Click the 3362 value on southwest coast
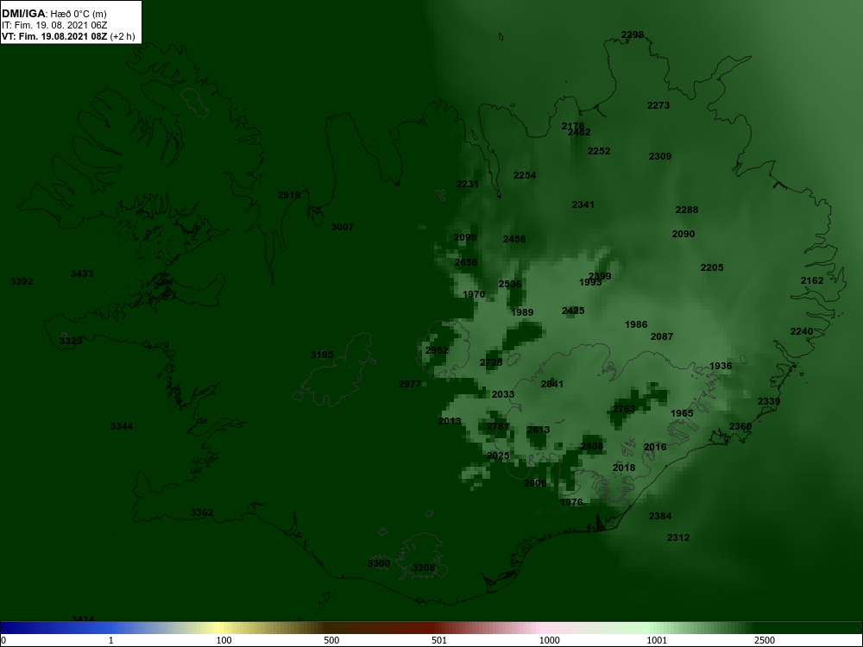 pyautogui.click(x=201, y=512)
